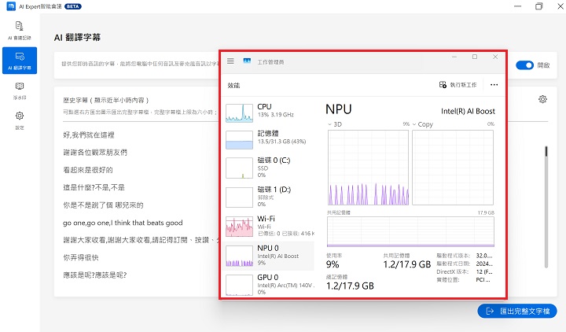
Task: Select Wi-Fi performance entry
Action: tap(269, 226)
